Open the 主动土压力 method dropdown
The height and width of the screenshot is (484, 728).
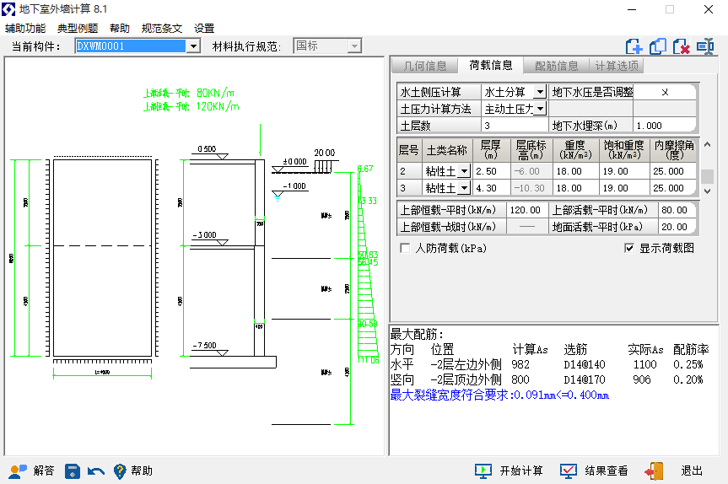pyautogui.click(x=540, y=109)
